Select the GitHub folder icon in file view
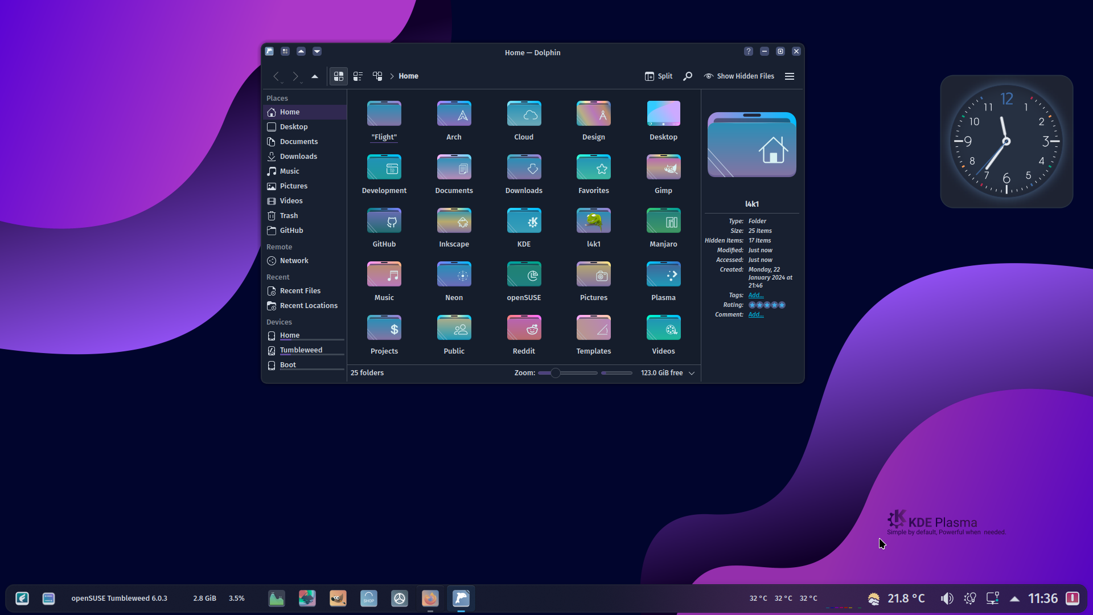Screen dimensions: 1093x615 pos(384,221)
